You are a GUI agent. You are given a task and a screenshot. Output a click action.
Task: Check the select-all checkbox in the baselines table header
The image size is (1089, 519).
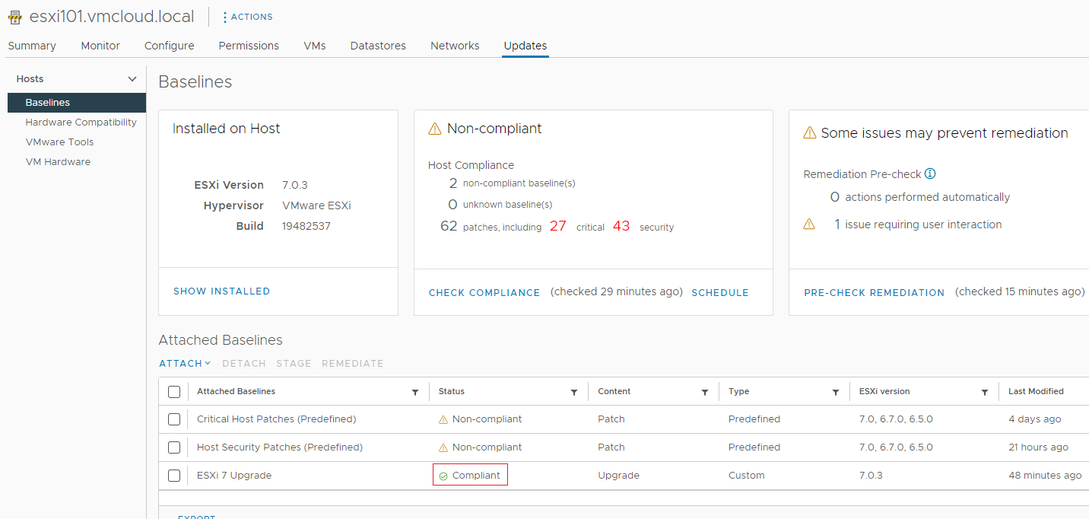click(x=174, y=391)
